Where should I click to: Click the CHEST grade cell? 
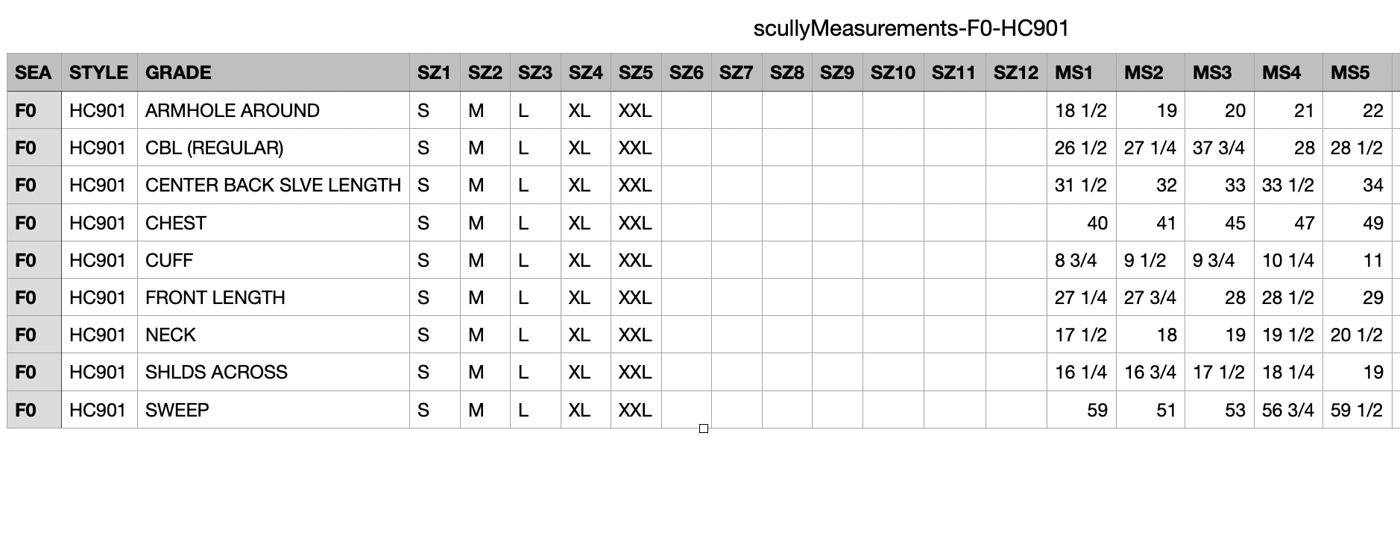tap(273, 223)
